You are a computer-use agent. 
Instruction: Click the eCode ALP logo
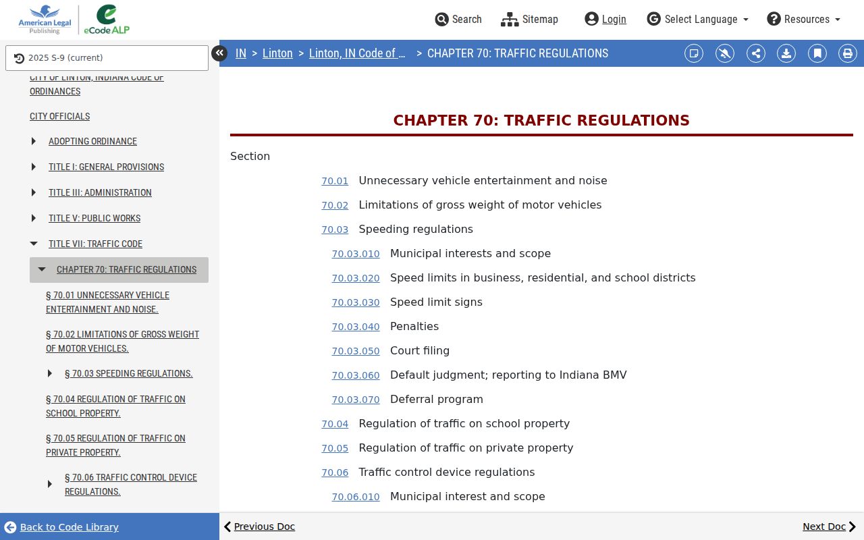point(107,20)
